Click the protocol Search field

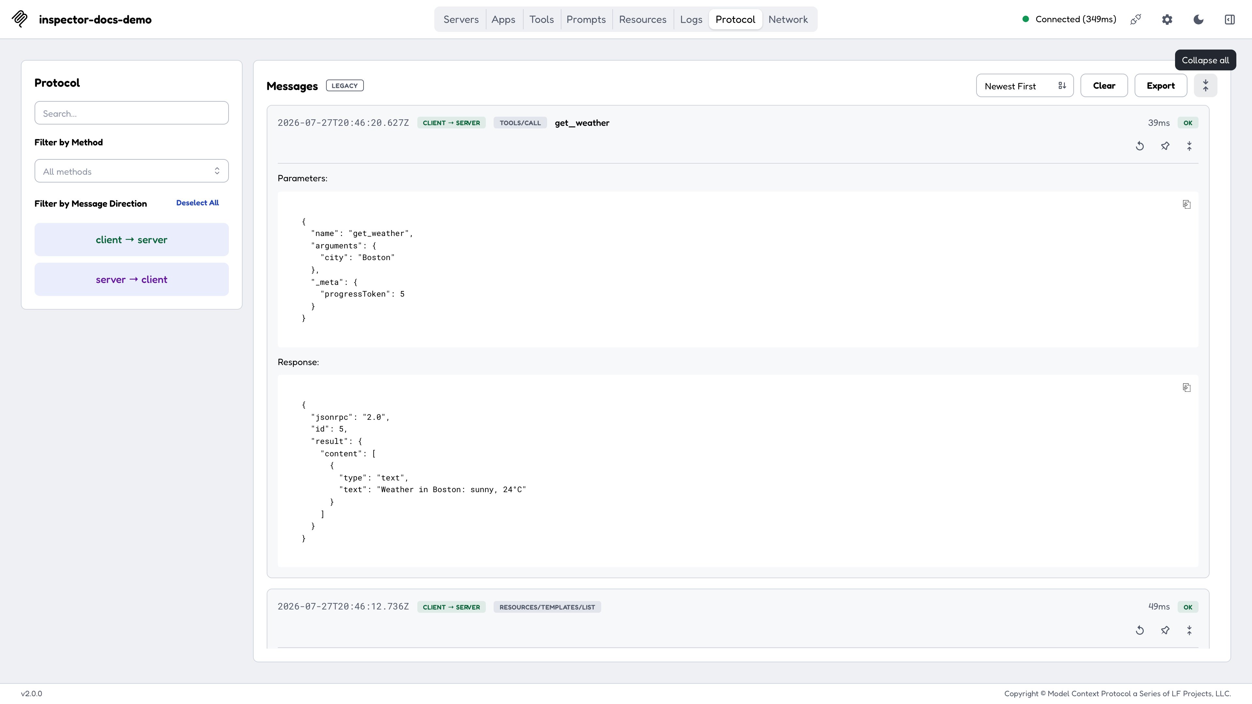[132, 113]
